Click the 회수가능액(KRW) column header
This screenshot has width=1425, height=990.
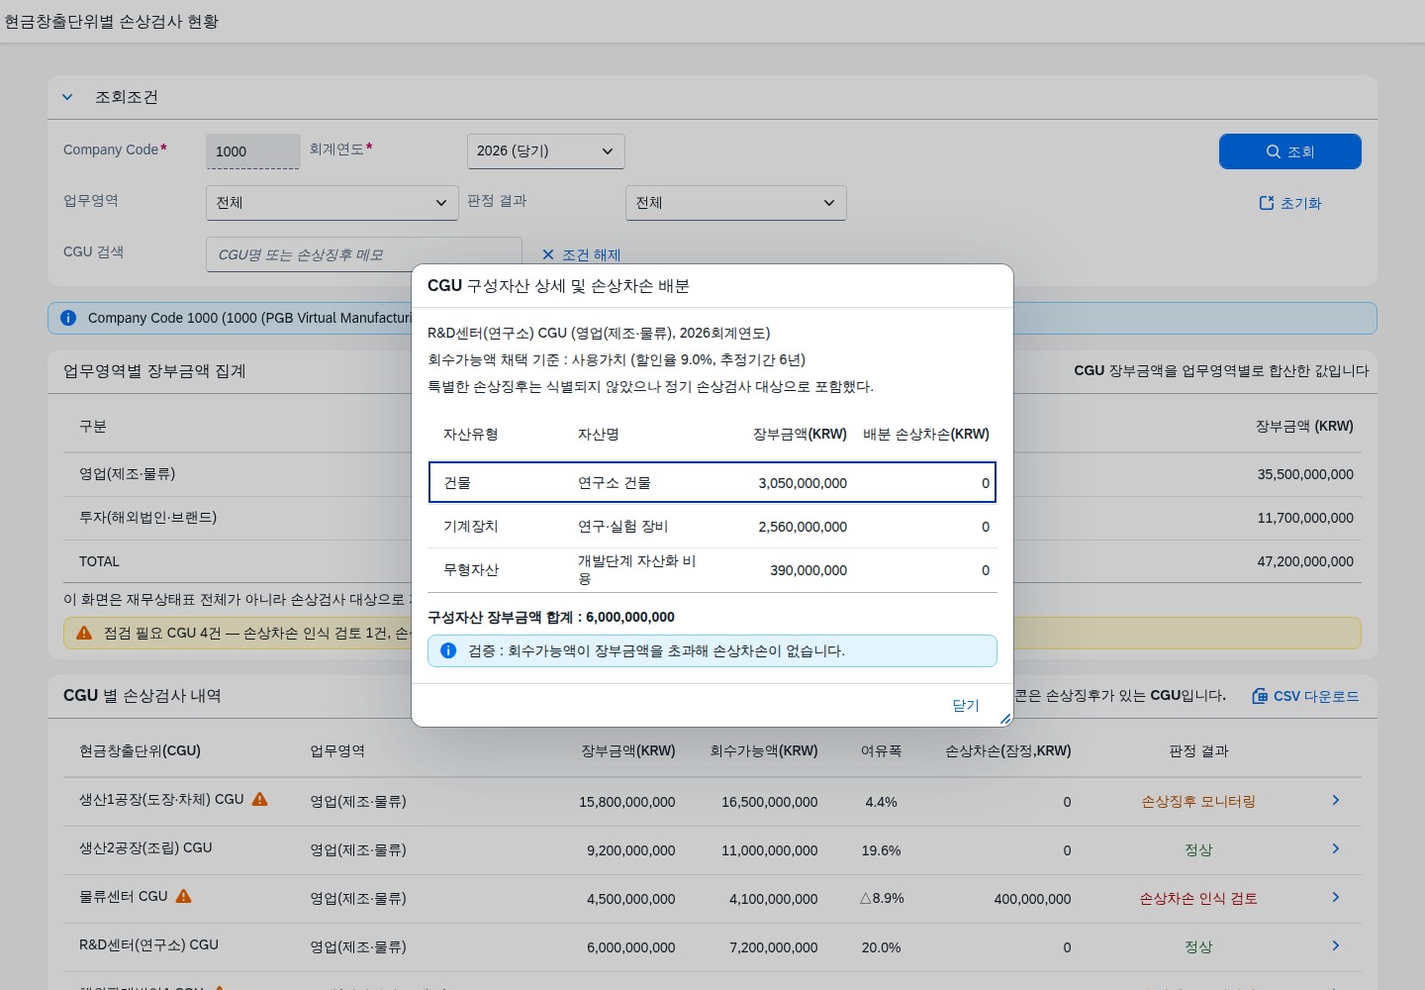764,750
